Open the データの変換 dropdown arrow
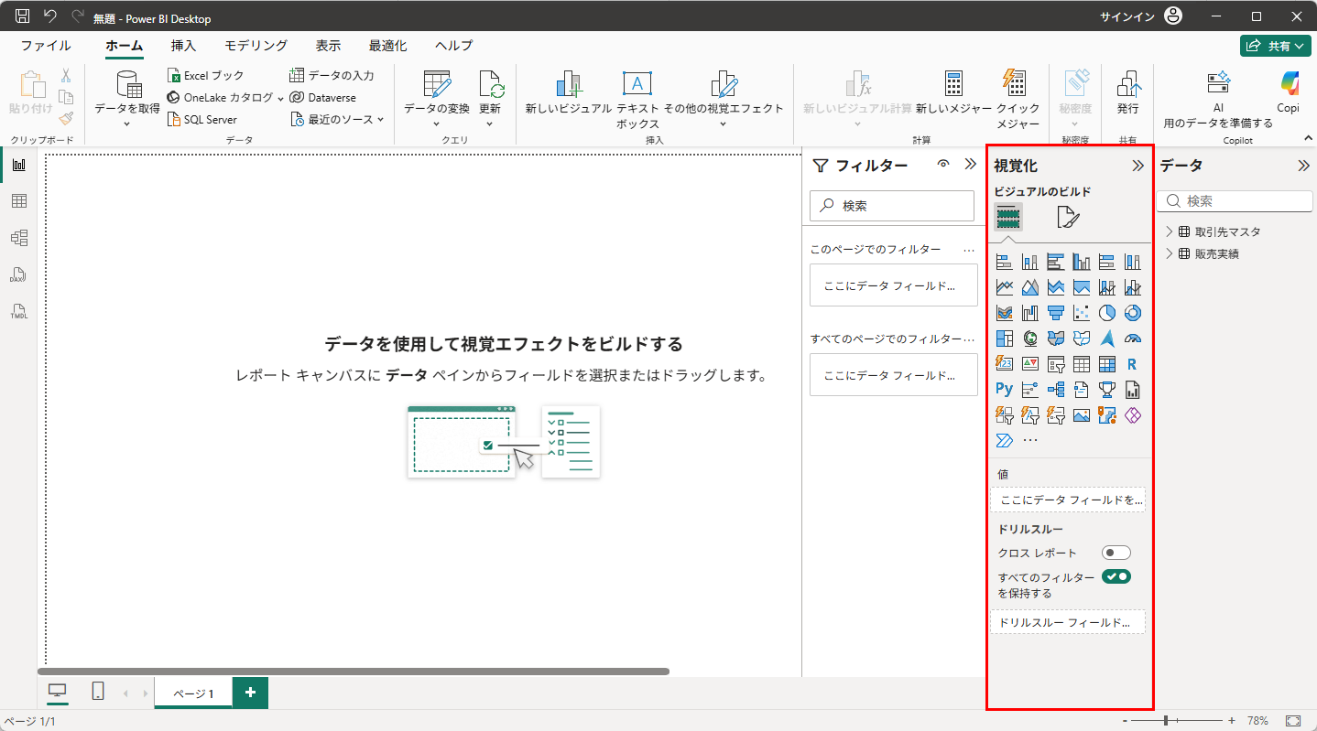 pyautogui.click(x=437, y=124)
